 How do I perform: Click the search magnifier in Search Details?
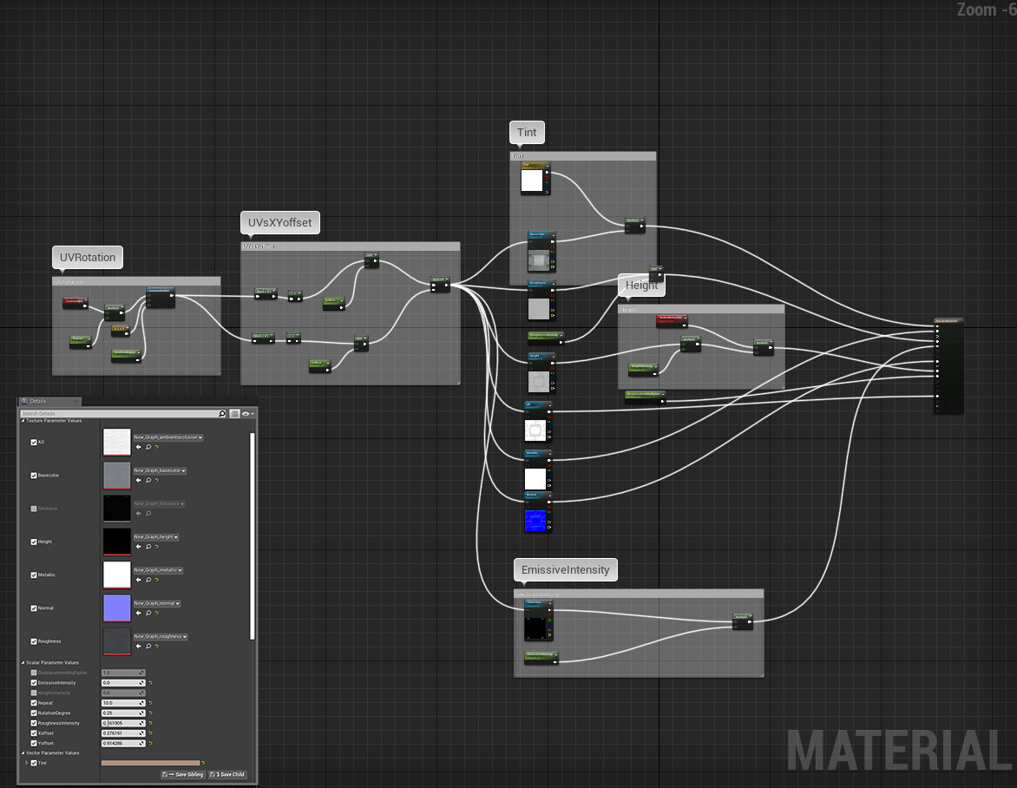tap(222, 413)
